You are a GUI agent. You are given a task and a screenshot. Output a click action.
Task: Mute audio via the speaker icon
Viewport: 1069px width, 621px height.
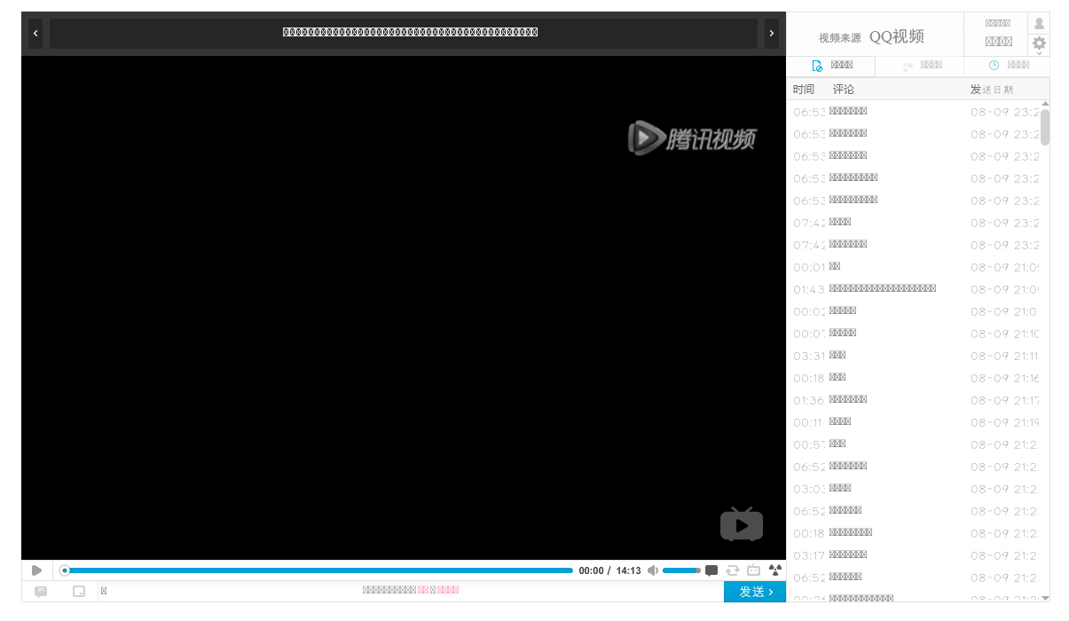[653, 570]
